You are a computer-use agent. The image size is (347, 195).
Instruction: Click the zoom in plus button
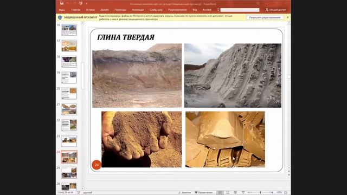tap(272, 193)
